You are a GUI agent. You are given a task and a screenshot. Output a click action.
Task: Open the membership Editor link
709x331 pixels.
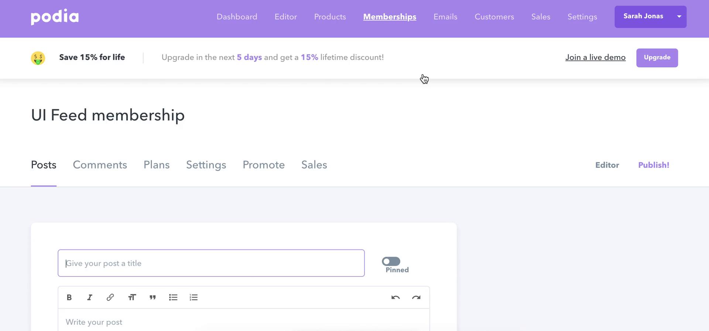[x=607, y=165]
